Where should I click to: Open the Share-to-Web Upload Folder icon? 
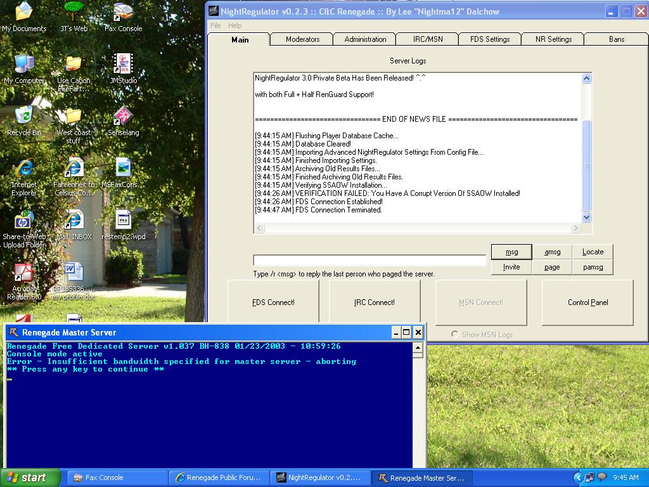[x=23, y=221]
